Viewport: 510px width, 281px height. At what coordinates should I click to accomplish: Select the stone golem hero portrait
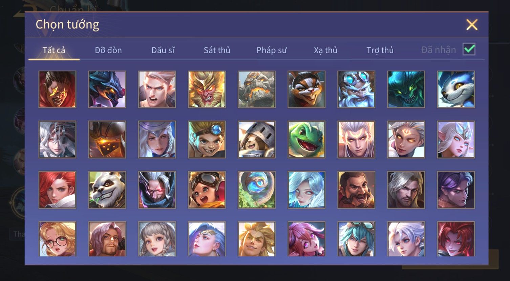257,89
